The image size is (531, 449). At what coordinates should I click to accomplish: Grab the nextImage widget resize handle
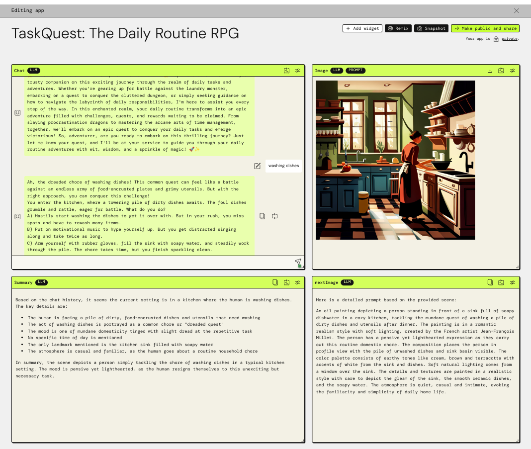(x=518, y=441)
